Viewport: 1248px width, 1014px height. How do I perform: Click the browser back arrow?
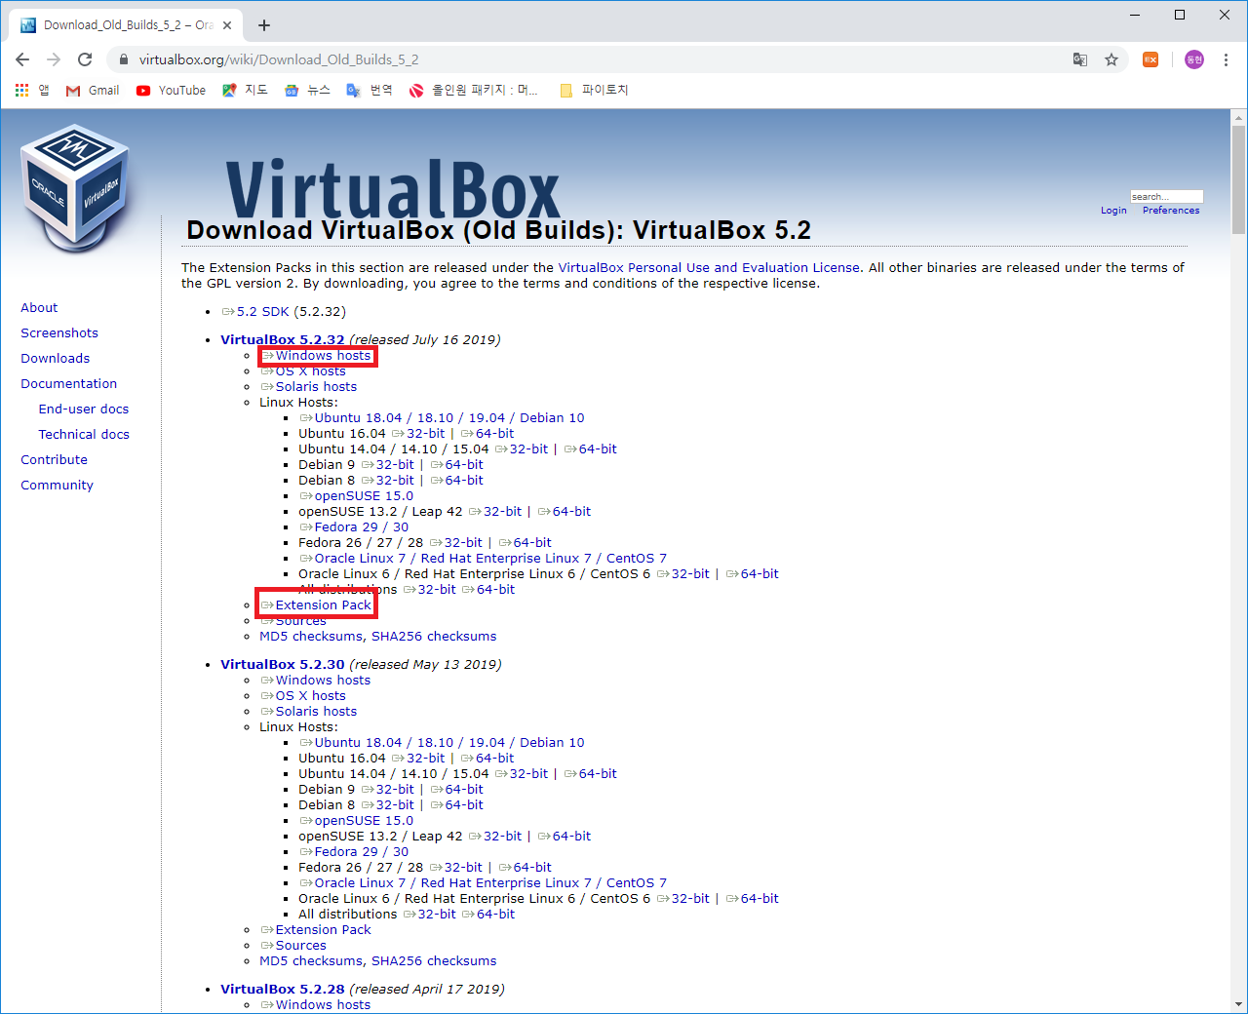(22, 59)
